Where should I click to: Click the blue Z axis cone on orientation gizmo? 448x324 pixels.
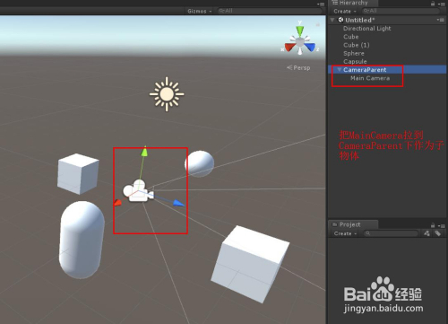(x=310, y=47)
